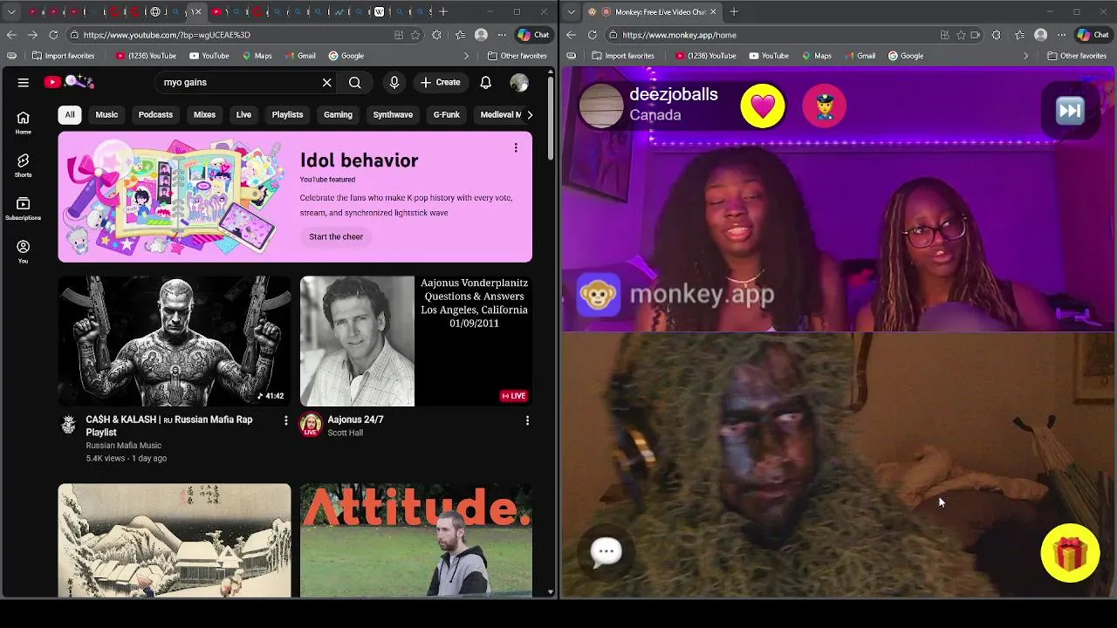Image resolution: width=1117 pixels, height=628 pixels.
Task: Open Extensions in the YouTube window
Action: 436,35
